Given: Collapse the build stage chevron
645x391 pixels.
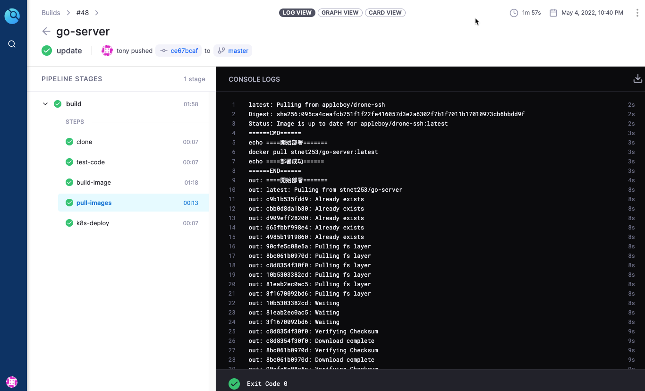Looking at the screenshot, I should (45, 104).
